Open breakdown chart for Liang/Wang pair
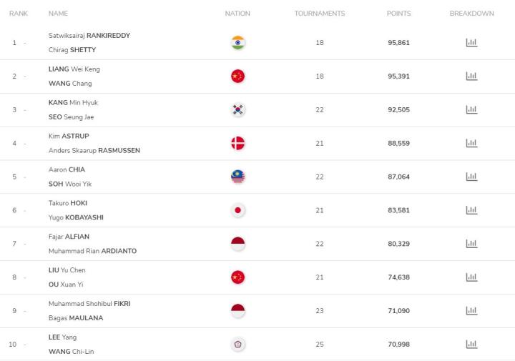The height and width of the screenshot is (361, 515). click(x=471, y=76)
